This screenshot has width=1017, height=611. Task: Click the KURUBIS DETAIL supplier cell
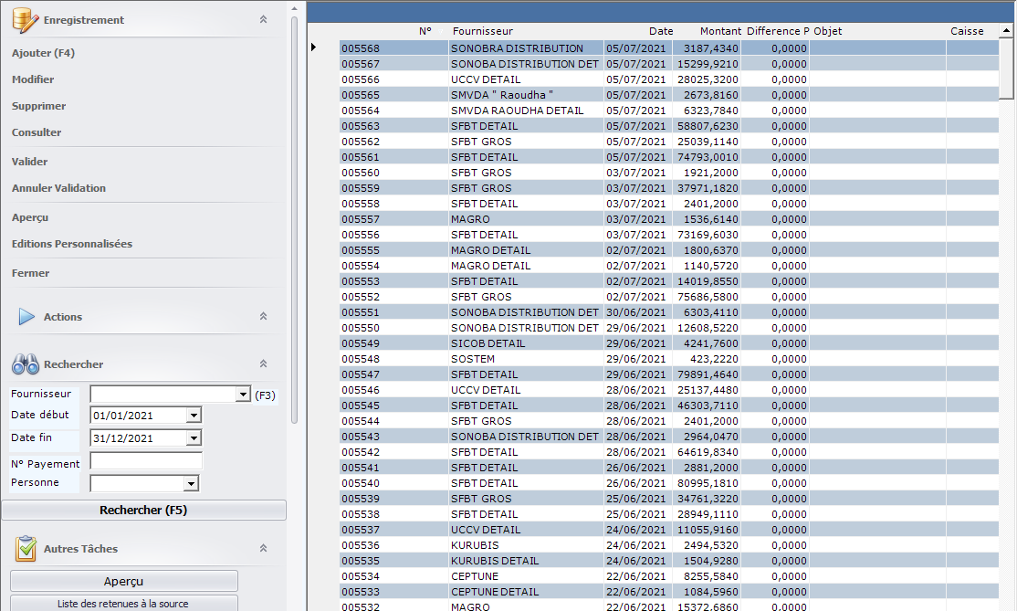[495, 561]
